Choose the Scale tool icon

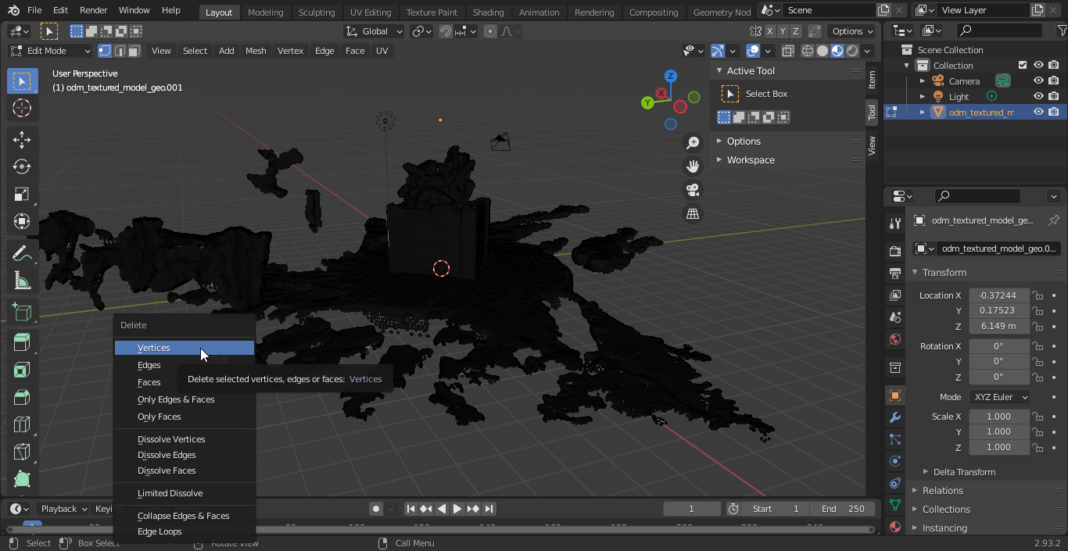pos(22,195)
